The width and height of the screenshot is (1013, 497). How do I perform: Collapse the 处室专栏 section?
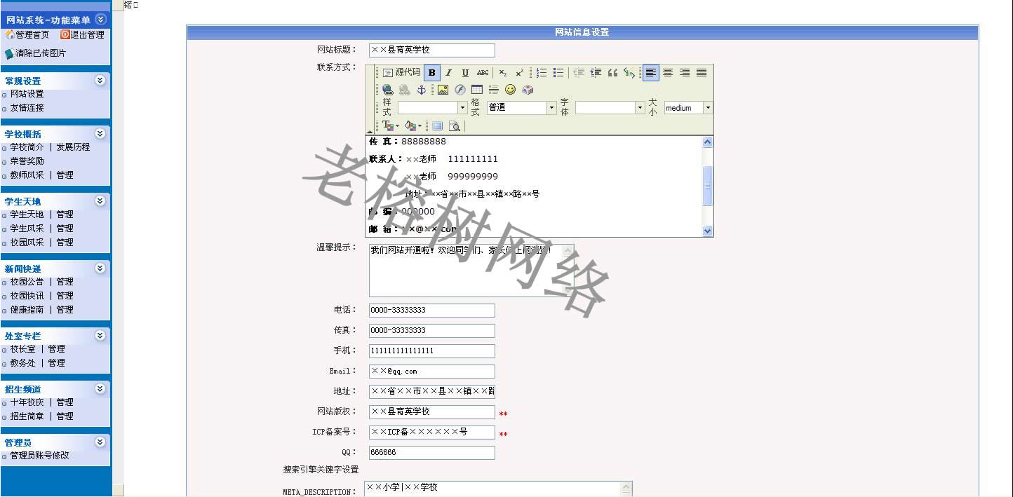[x=100, y=336]
